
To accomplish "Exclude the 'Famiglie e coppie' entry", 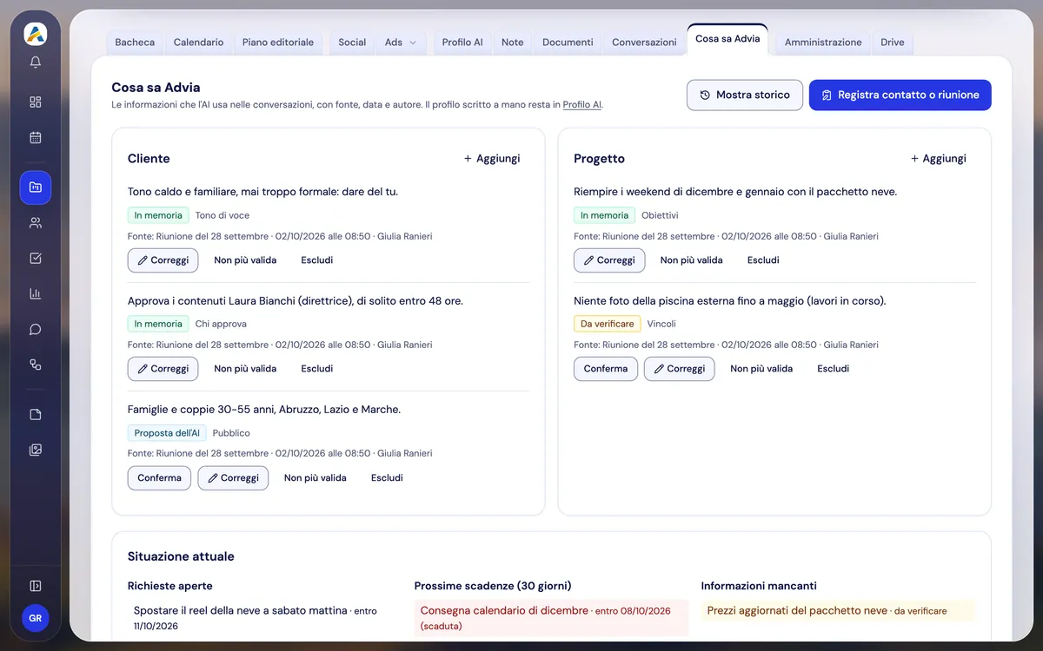I will (x=387, y=478).
